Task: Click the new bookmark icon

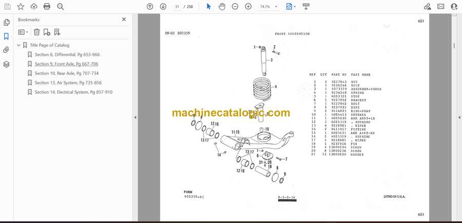Action: pos(47,32)
